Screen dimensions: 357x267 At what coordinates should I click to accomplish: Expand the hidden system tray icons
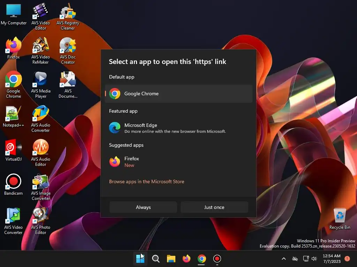[x=284, y=259]
